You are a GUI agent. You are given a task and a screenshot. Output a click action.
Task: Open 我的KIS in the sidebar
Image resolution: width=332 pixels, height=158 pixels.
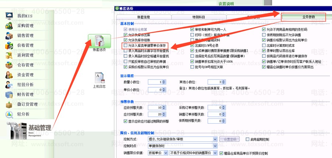[25, 16]
